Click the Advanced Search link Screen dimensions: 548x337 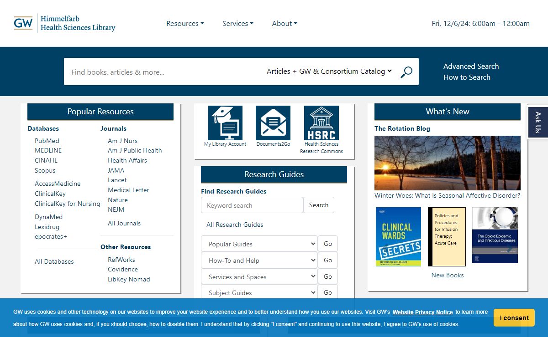[471, 66]
